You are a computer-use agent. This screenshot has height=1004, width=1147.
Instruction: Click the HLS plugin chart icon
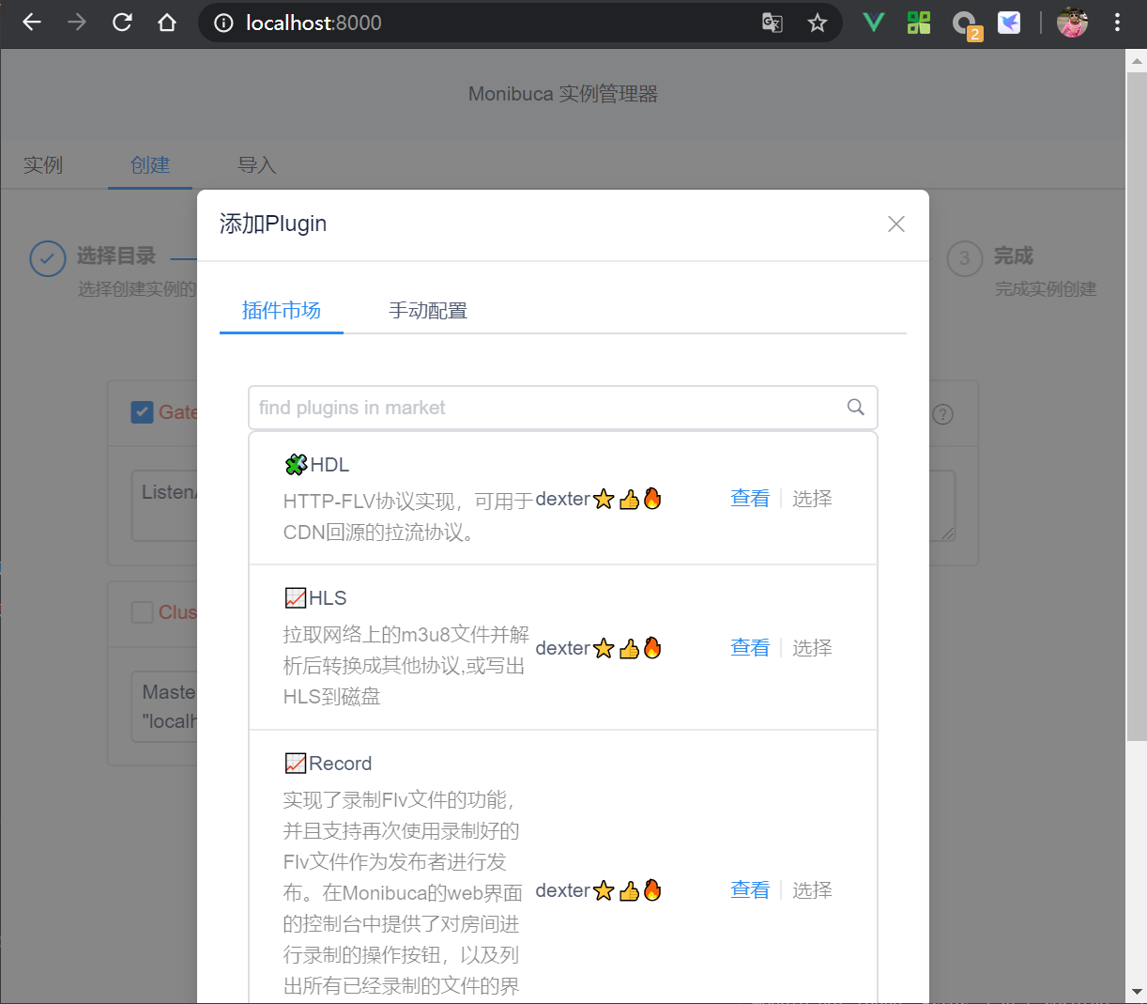pyautogui.click(x=296, y=597)
